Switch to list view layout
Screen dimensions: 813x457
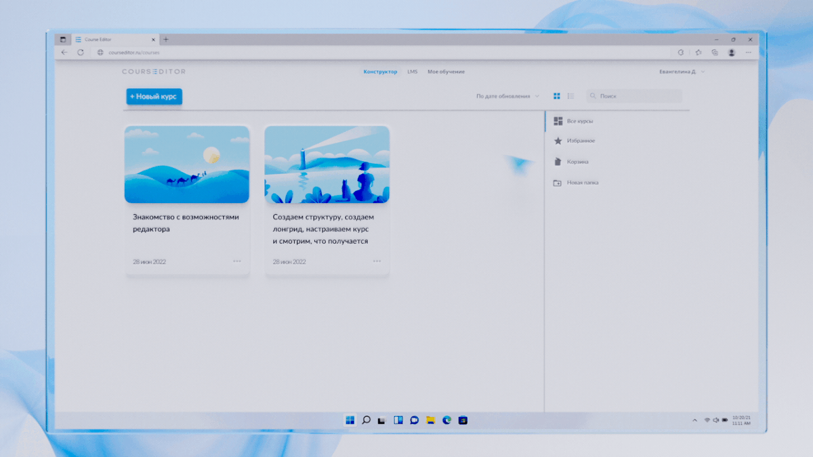(x=570, y=96)
